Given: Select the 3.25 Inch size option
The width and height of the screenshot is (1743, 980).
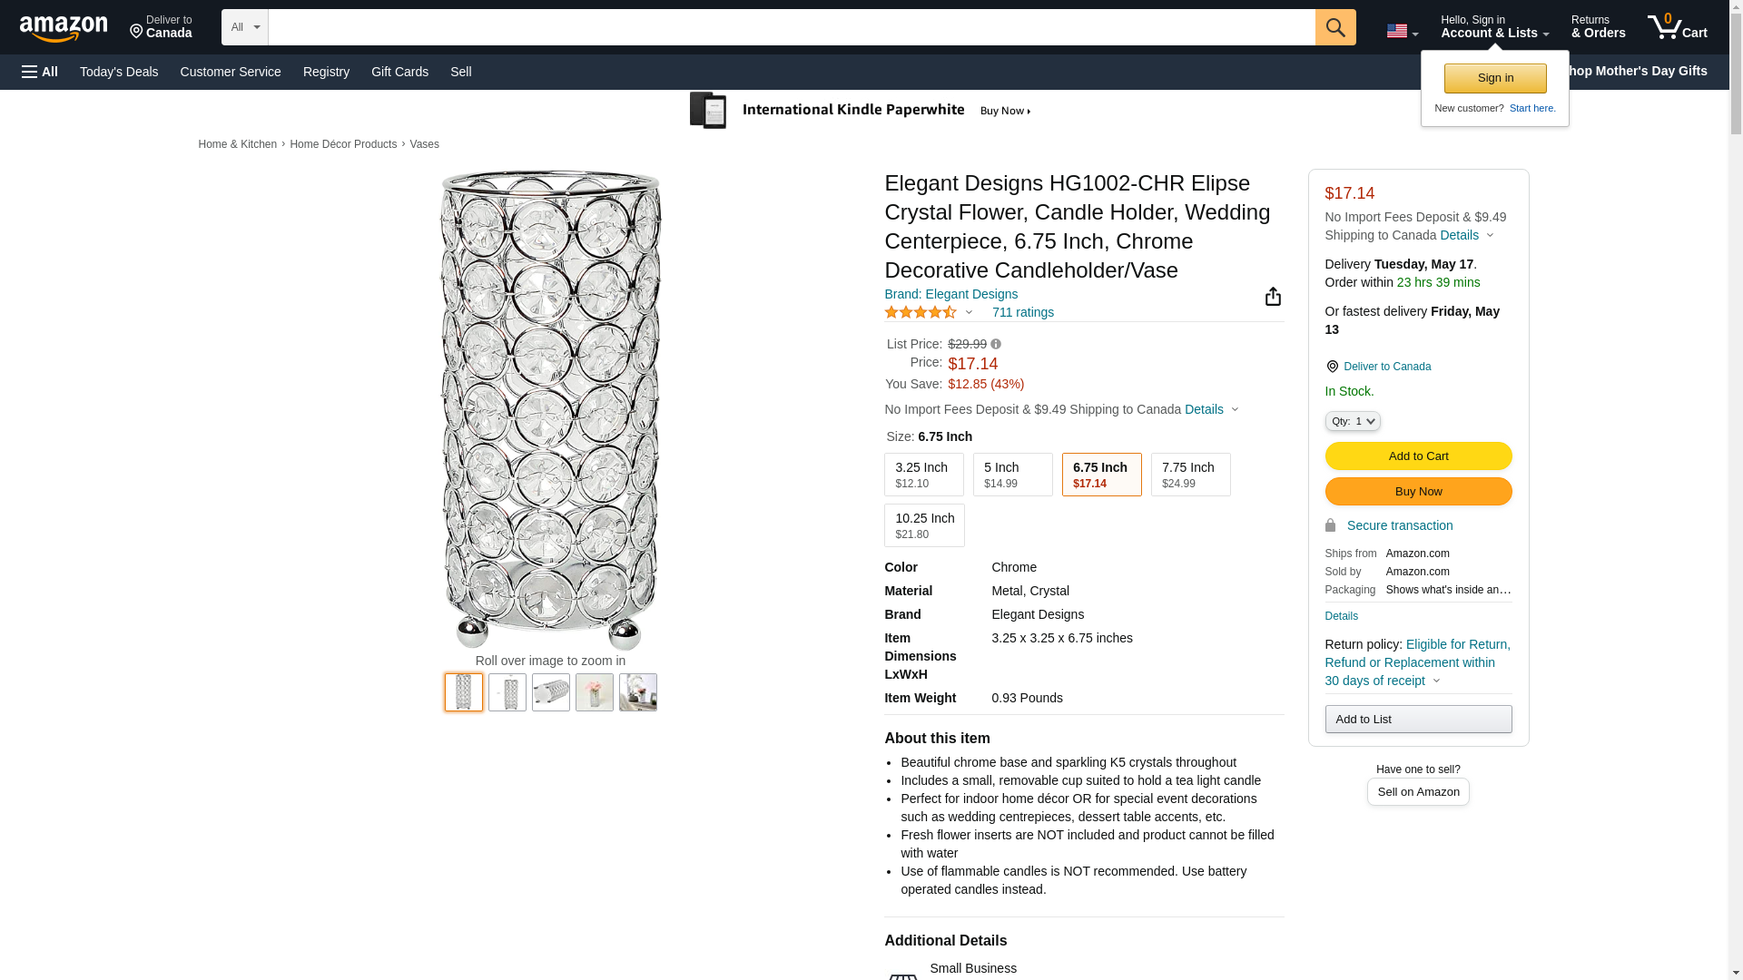Looking at the screenshot, I should coord(923,475).
